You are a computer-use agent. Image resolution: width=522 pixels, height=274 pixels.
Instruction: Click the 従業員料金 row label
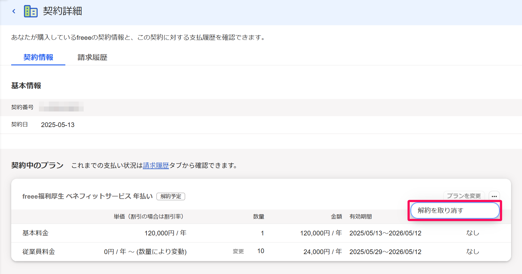tap(39, 252)
